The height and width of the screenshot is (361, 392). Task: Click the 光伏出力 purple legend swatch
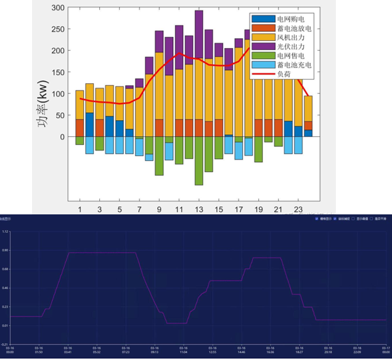(263, 47)
